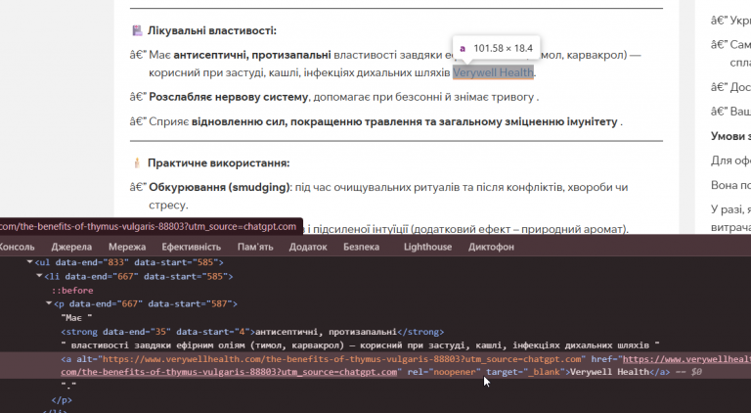The image size is (751, 413).
Task: Switch to the Консоль DevTools tab
Action: 17,247
